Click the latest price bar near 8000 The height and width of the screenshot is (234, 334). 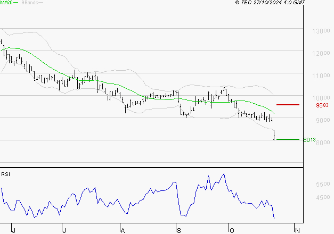[274, 135]
